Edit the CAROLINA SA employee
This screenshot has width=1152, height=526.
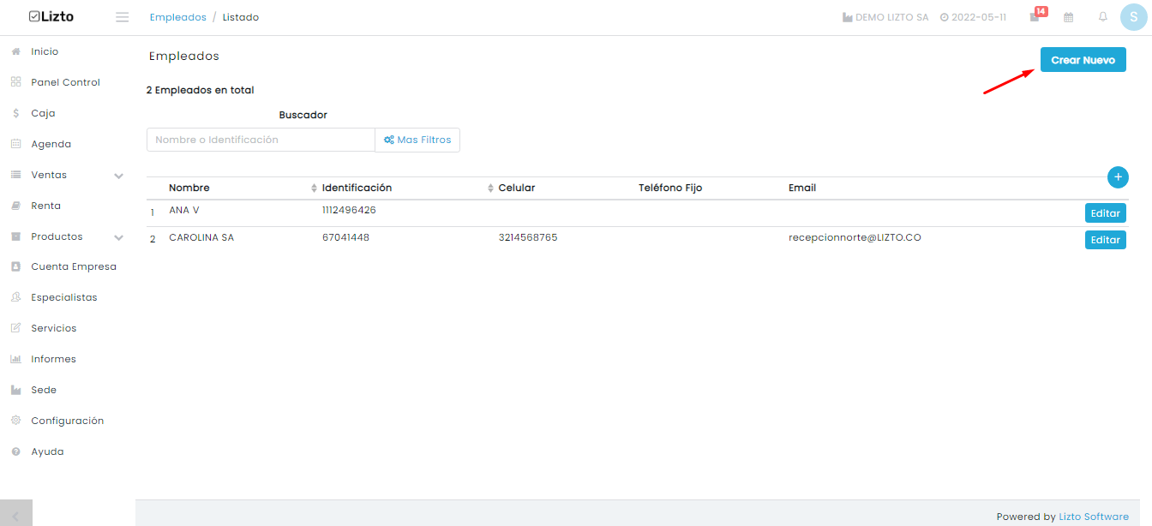coord(1105,240)
